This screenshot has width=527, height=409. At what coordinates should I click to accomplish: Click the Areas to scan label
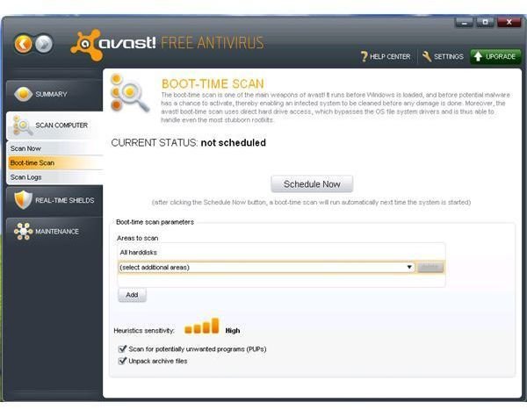pyautogui.click(x=138, y=238)
